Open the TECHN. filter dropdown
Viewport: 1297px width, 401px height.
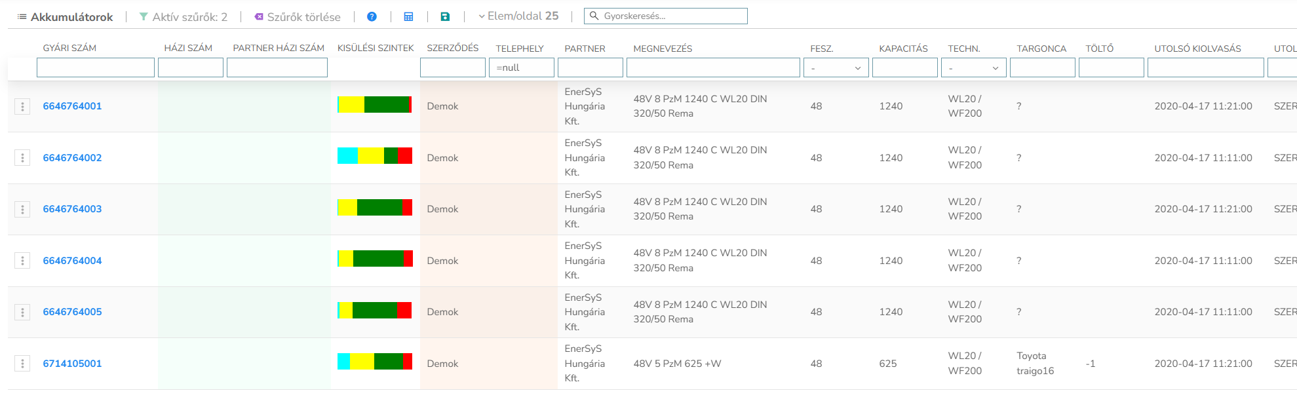point(973,68)
